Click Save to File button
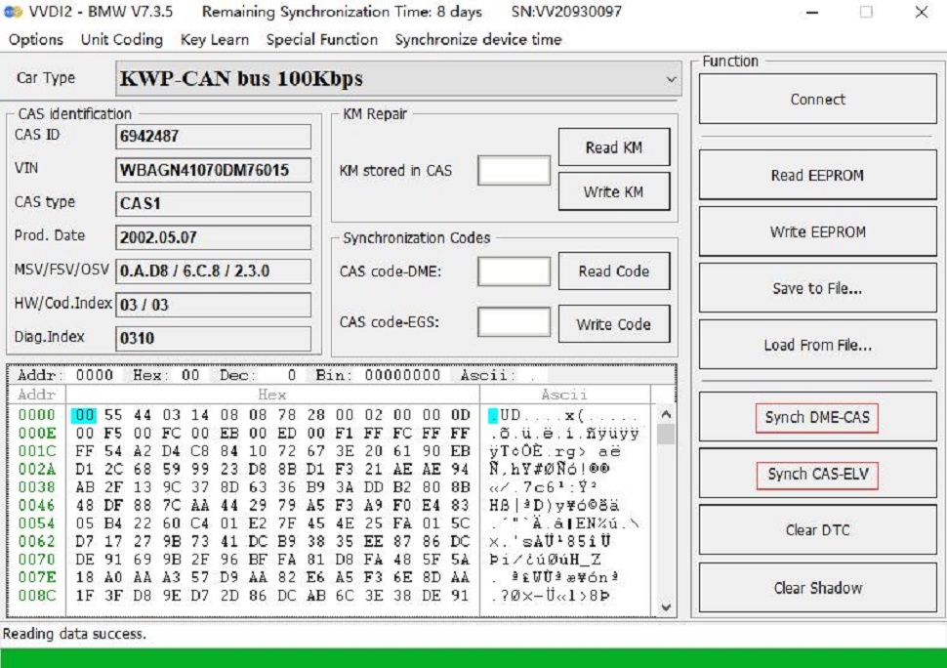Image resolution: width=947 pixels, height=668 pixels. pos(817,289)
